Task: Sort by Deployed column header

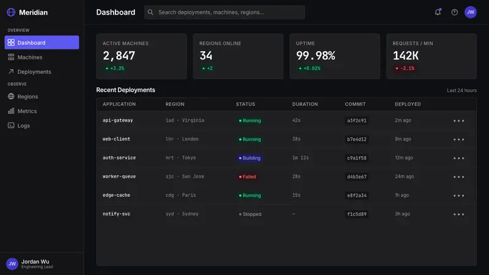Action: coord(408,104)
